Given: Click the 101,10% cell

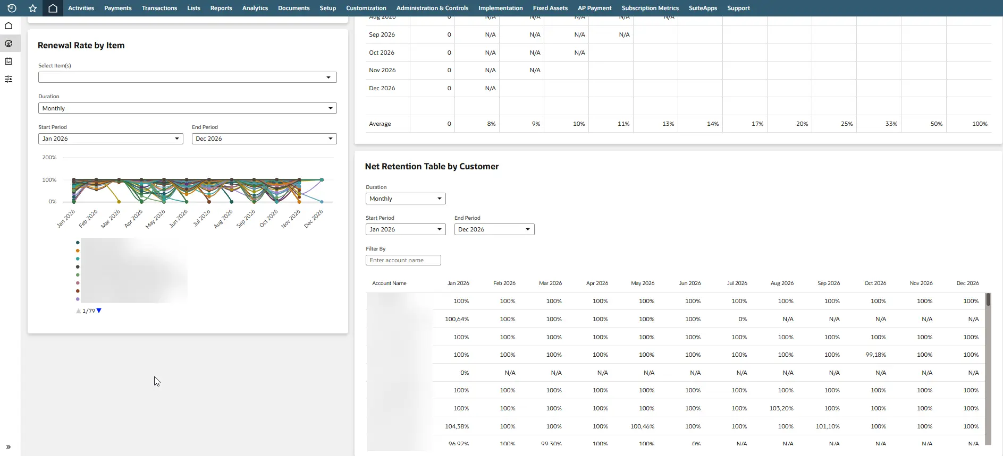Looking at the screenshot, I should 828,426.
